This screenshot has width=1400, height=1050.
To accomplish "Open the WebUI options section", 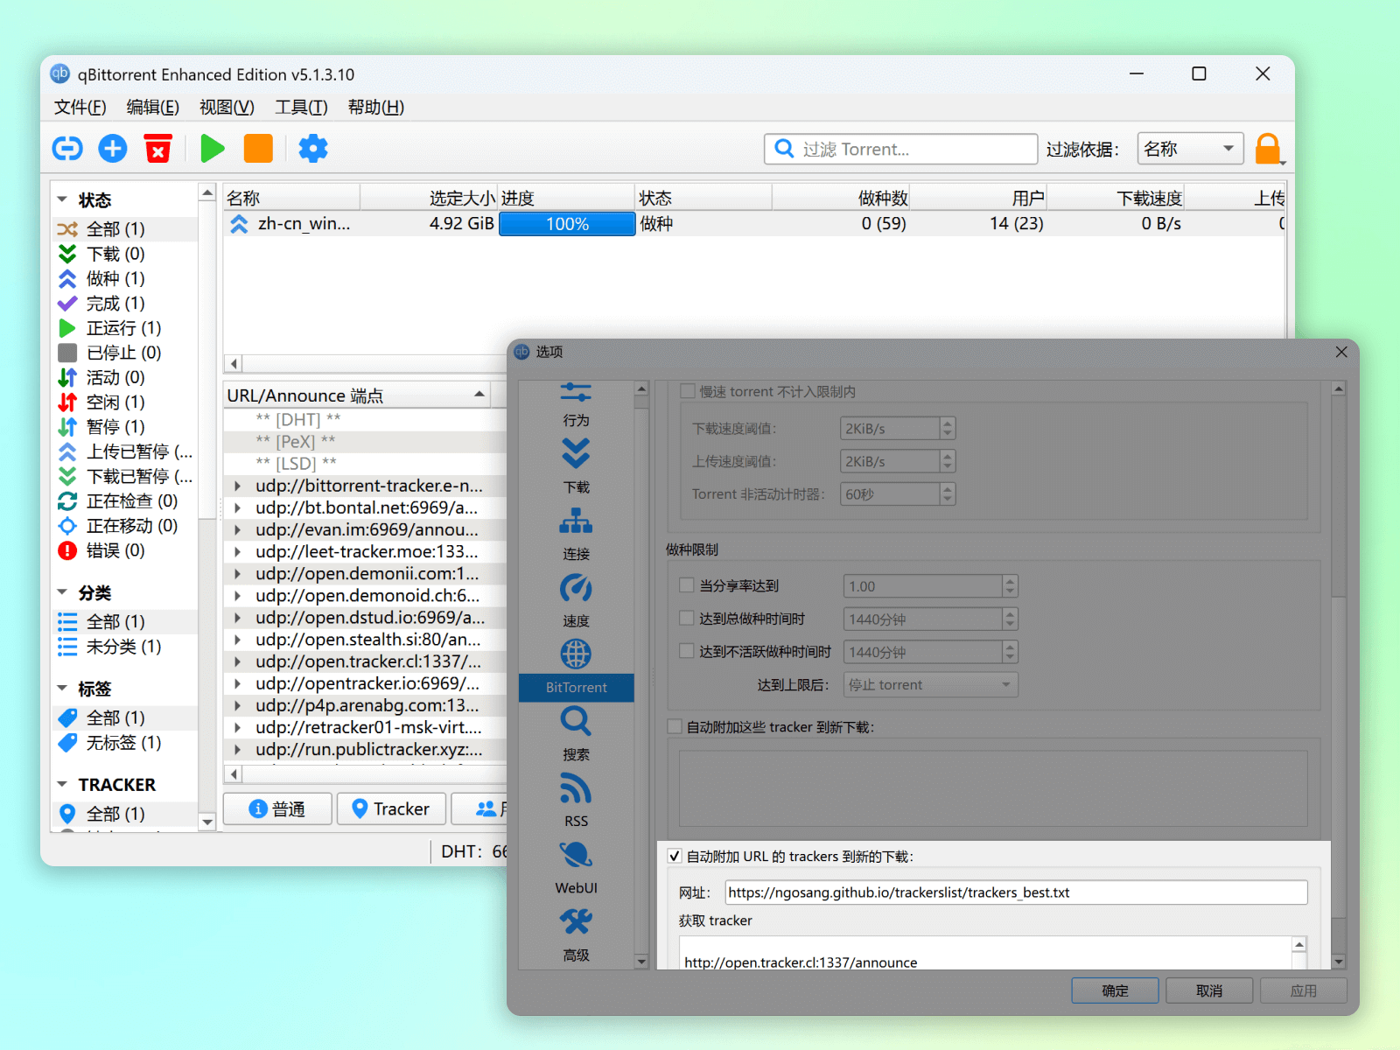I will pos(576,866).
